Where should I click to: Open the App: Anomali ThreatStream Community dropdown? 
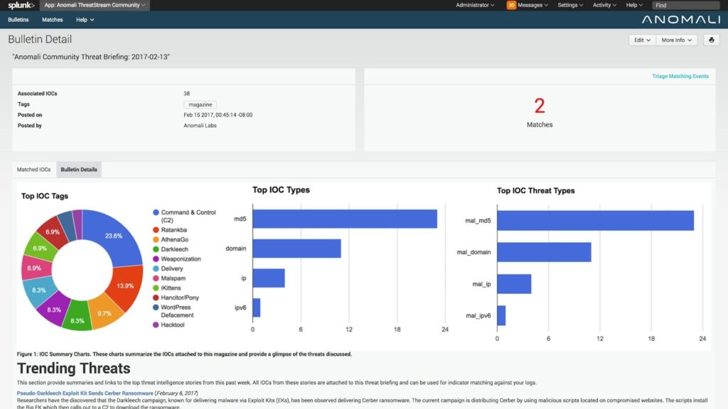coord(95,5)
